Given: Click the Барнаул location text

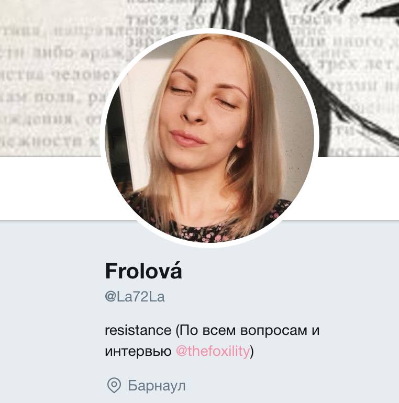Looking at the screenshot, I should [157, 386].
